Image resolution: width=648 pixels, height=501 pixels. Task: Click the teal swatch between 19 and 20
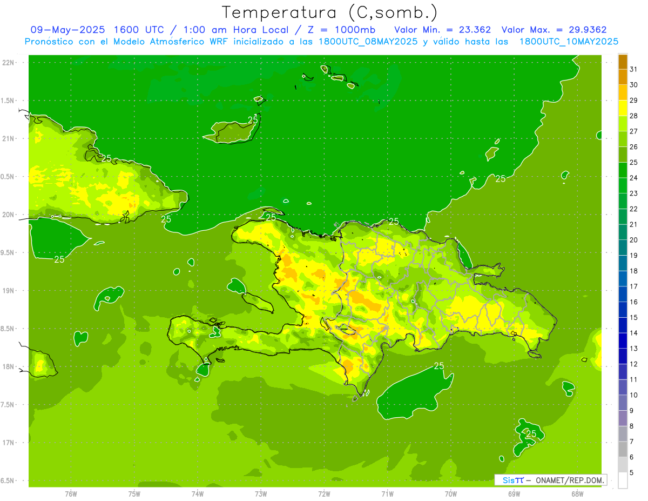pyautogui.click(x=623, y=248)
